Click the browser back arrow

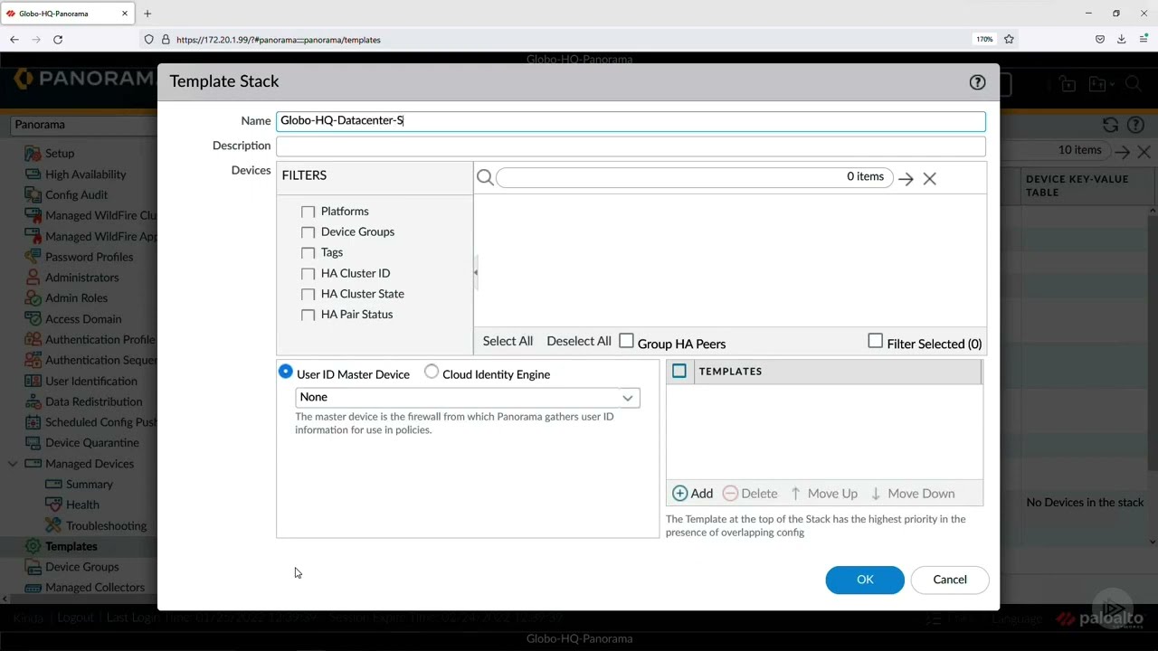tap(14, 40)
